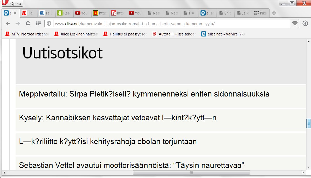311x178 pixels.
Task: Reload the current page
Action: 28,24
